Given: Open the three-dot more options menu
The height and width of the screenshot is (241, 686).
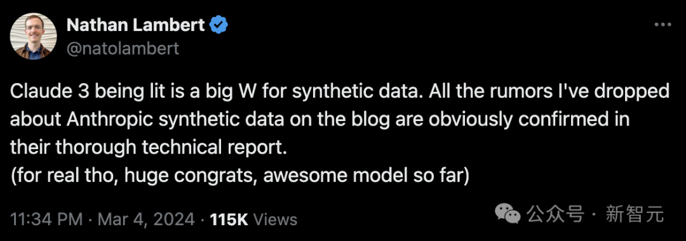Looking at the screenshot, I should click(x=662, y=25).
